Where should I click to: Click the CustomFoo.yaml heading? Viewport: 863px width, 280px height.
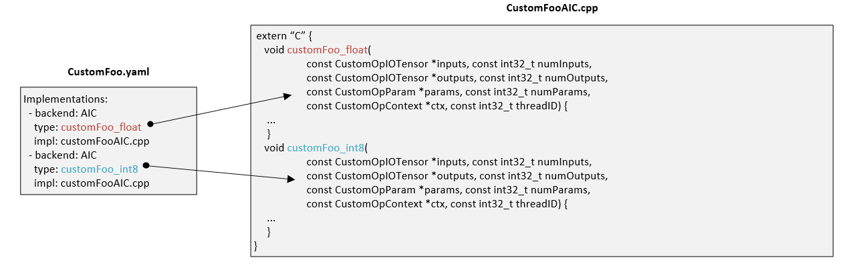pyautogui.click(x=108, y=72)
